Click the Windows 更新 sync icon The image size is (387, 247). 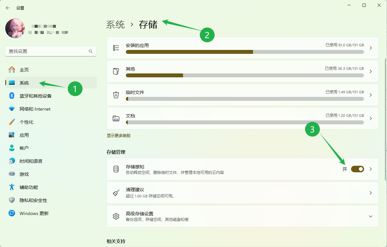11,213
